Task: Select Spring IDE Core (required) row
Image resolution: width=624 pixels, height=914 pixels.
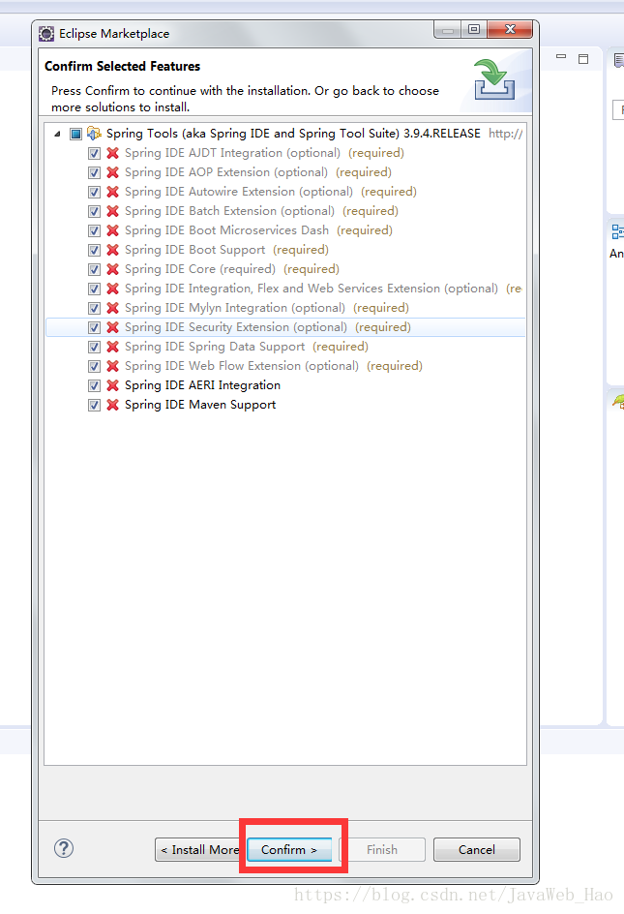Action: [x=232, y=269]
